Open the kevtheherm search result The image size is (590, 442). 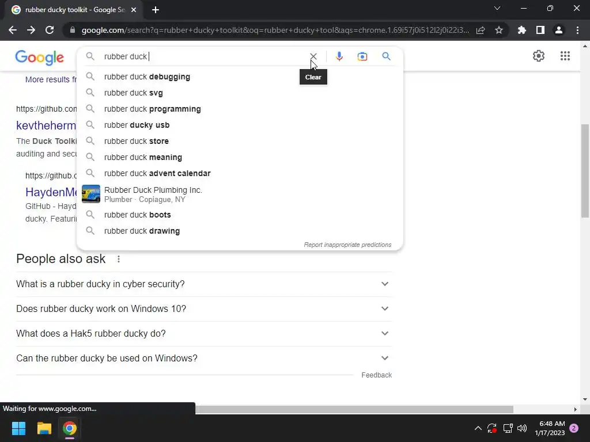coord(46,125)
